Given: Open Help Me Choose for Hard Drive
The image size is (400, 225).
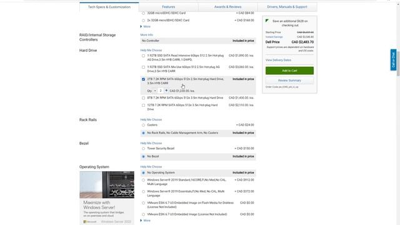Looking at the screenshot, I should [x=151, y=50].
